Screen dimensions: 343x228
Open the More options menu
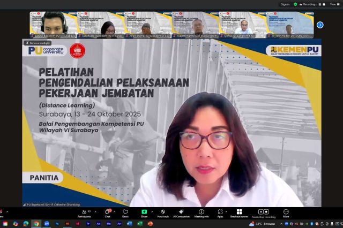[x=286, y=212]
